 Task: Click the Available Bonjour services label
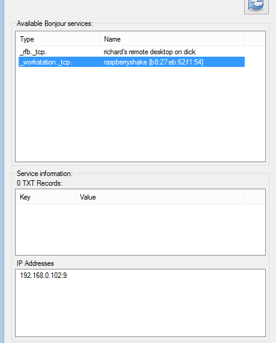[x=55, y=24]
